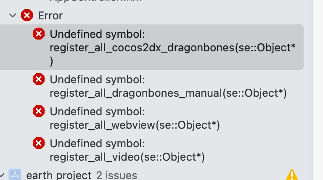Select the Error group label

pos(50,16)
